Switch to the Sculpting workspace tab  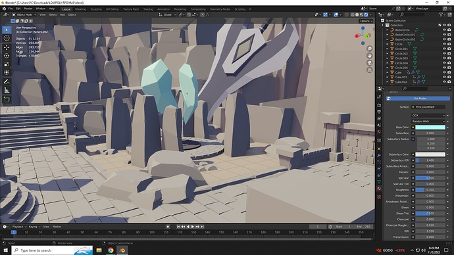(96, 9)
